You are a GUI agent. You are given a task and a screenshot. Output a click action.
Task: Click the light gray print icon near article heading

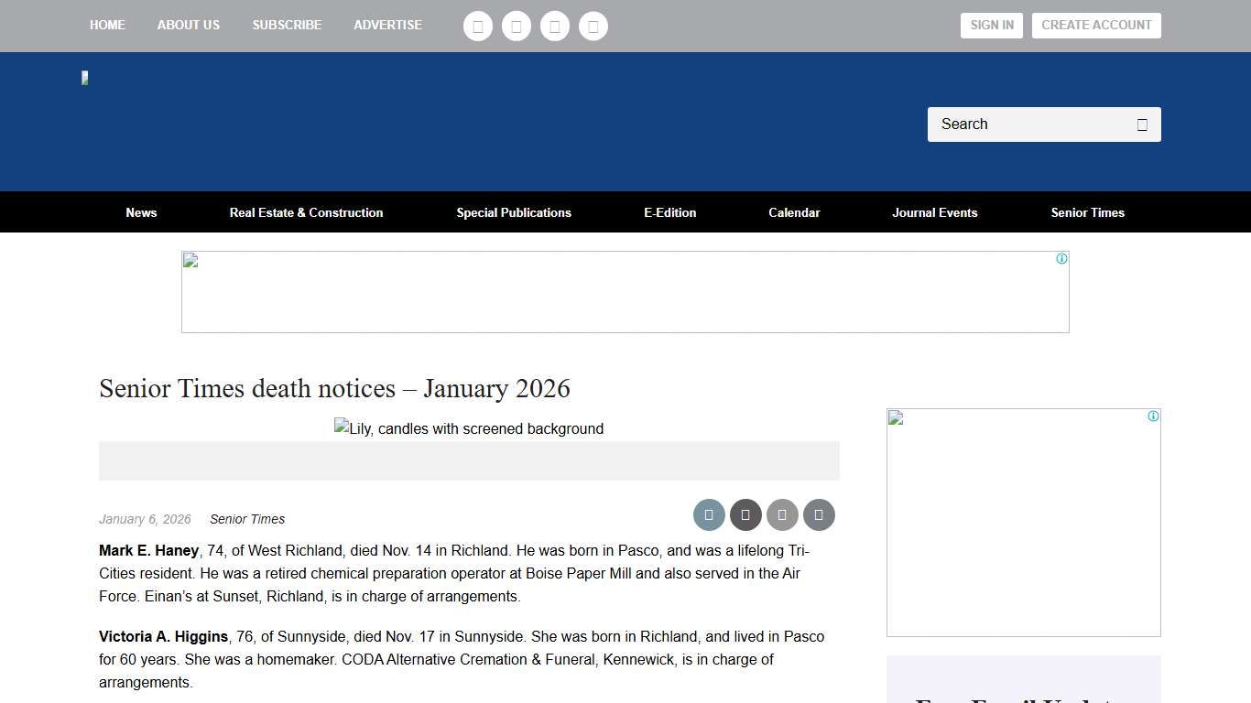(782, 514)
